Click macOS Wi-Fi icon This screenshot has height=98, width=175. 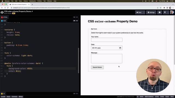click(x=149, y=1)
